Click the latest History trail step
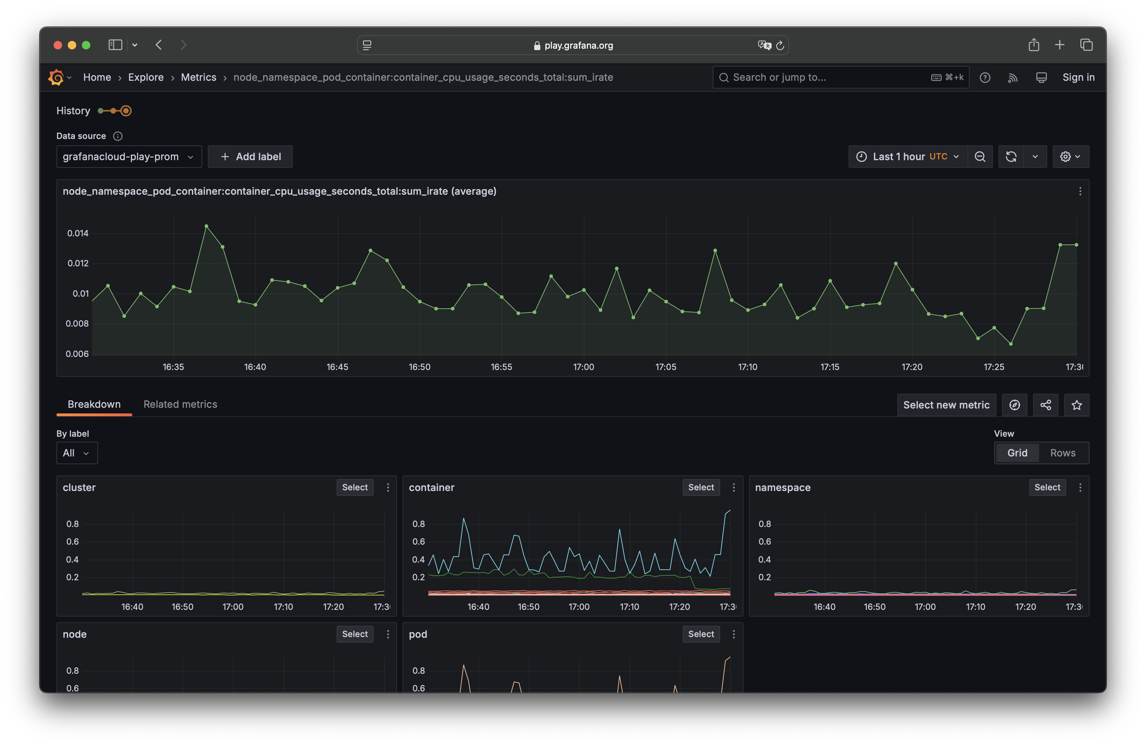This screenshot has height=745, width=1146. pos(126,111)
